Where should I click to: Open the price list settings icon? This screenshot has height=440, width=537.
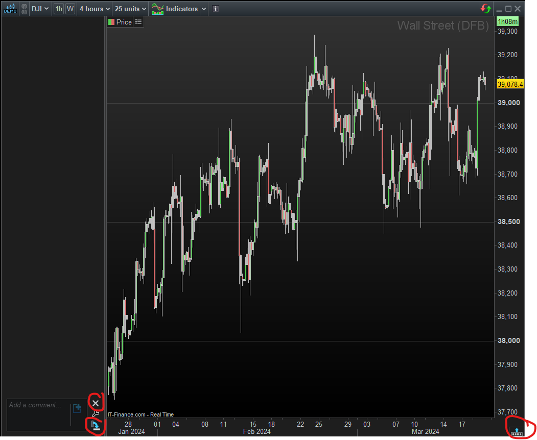click(x=138, y=22)
